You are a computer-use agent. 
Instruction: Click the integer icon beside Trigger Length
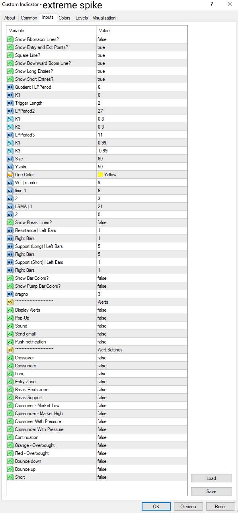pos(10,103)
